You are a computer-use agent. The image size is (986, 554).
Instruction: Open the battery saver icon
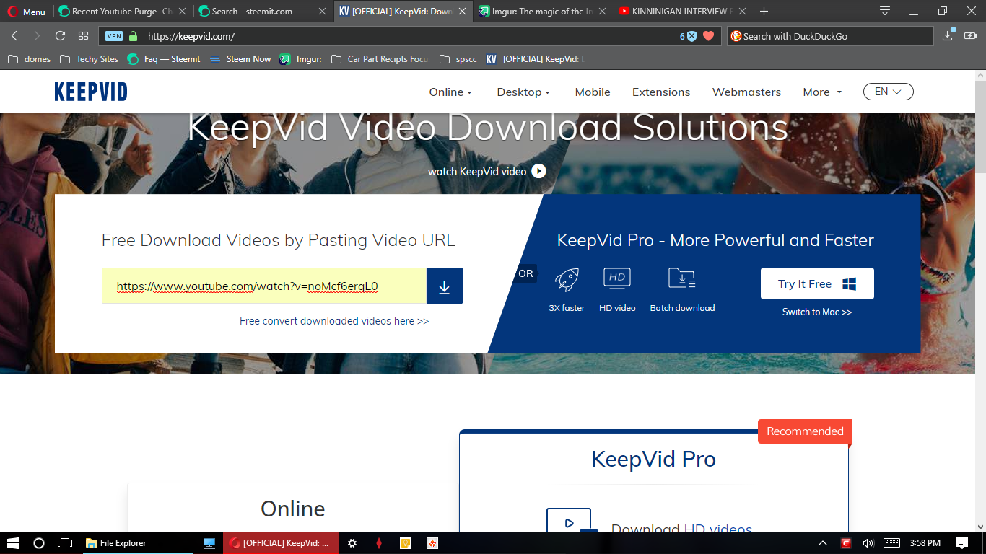click(972, 36)
